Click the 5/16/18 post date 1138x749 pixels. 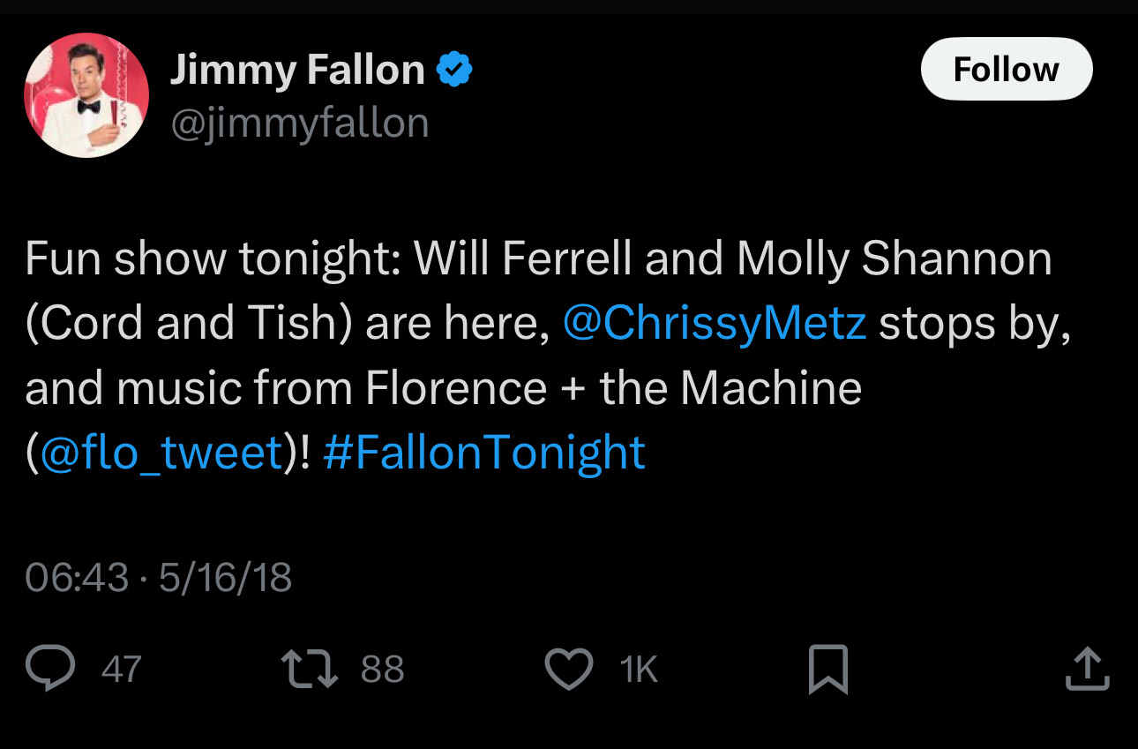coord(225,578)
